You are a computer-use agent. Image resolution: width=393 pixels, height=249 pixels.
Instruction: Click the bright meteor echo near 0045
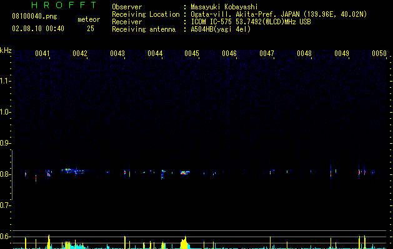pos(185,172)
